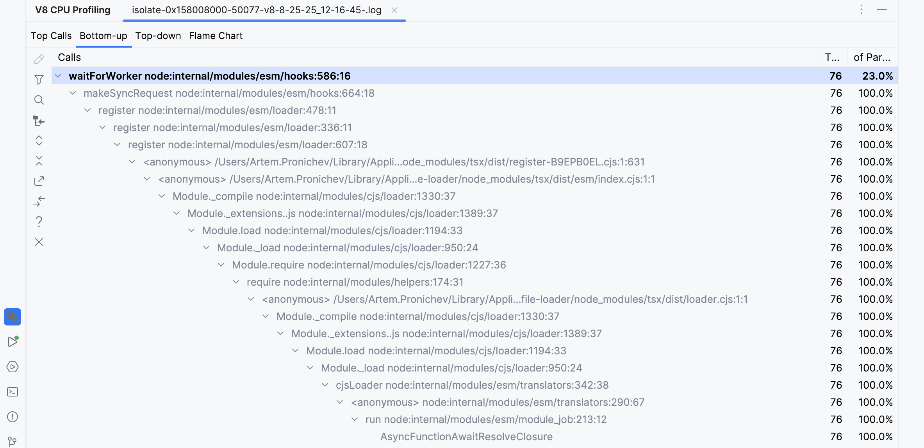Collapse all nodes in the call tree
924x448 pixels.
point(39,161)
